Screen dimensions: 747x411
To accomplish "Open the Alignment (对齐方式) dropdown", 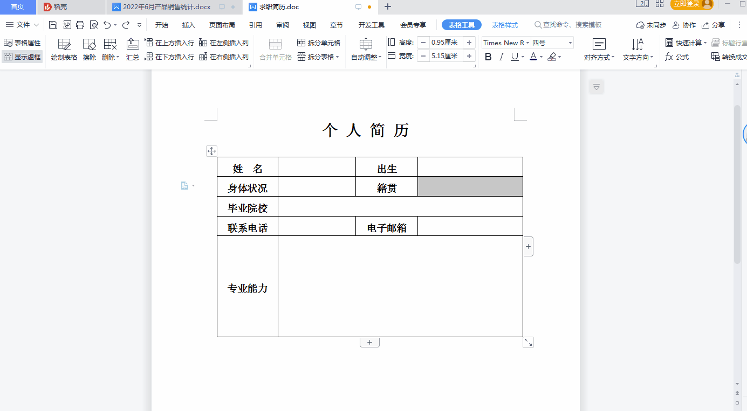I will click(599, 50).
